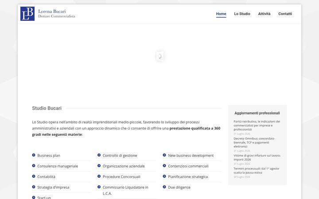Open the Decreto Omnibus concordato biennale article
The width and height of the screenshot is (319, 199).
(x=254, y=142)
